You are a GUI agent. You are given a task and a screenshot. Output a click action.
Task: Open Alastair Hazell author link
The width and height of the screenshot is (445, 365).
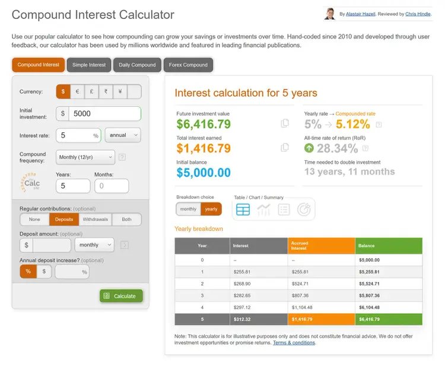point(360,14)
